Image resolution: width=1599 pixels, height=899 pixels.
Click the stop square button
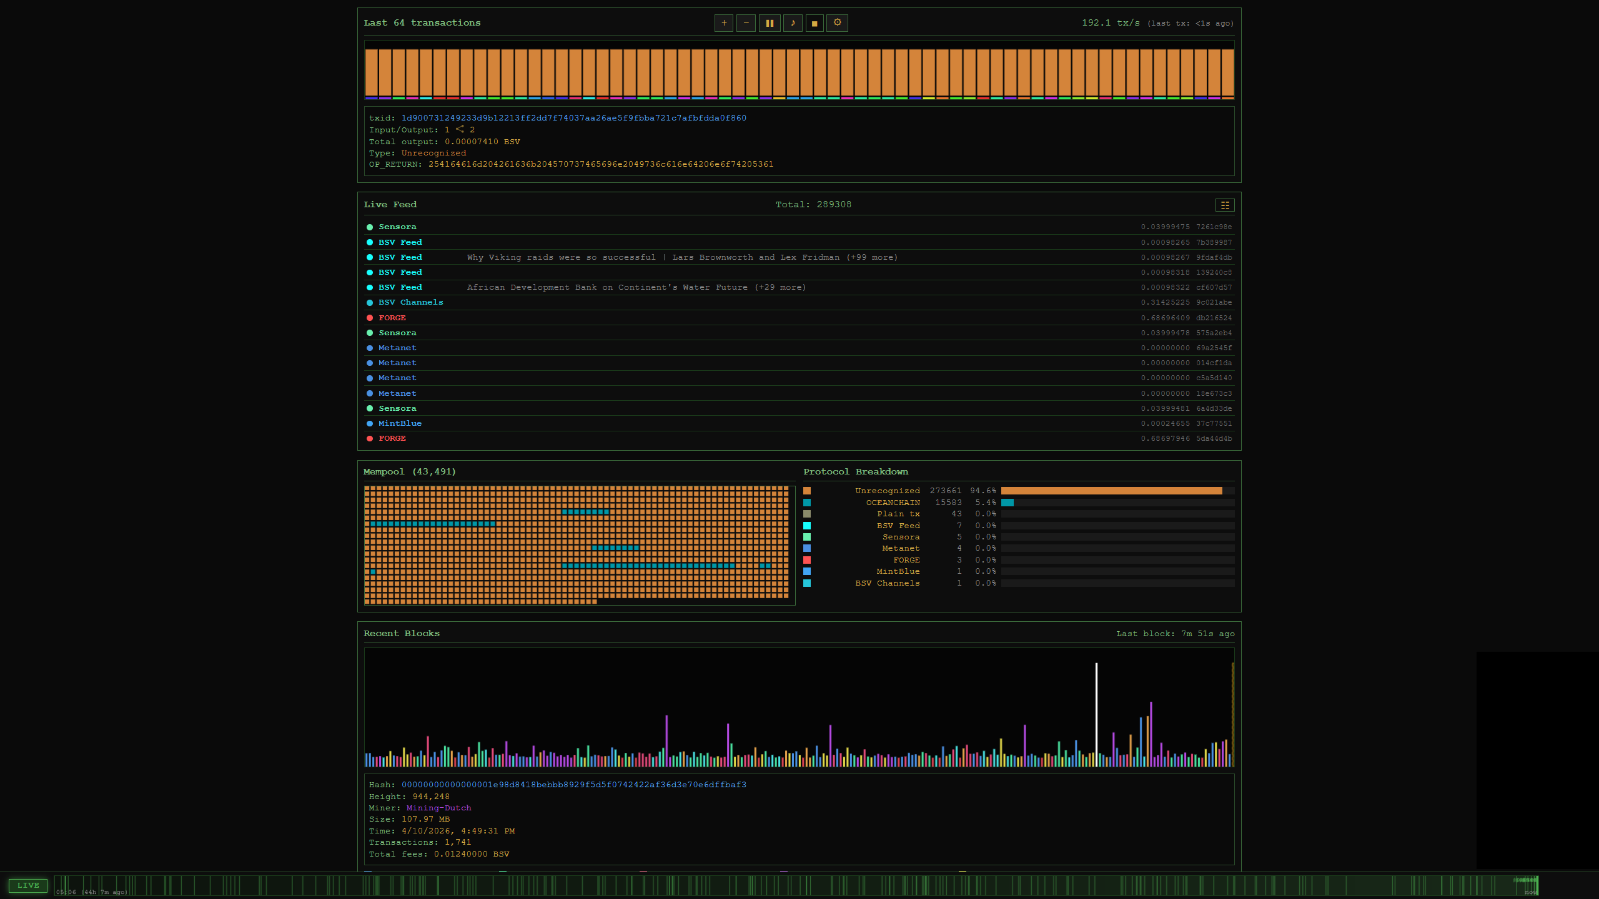tap(814, 23)
